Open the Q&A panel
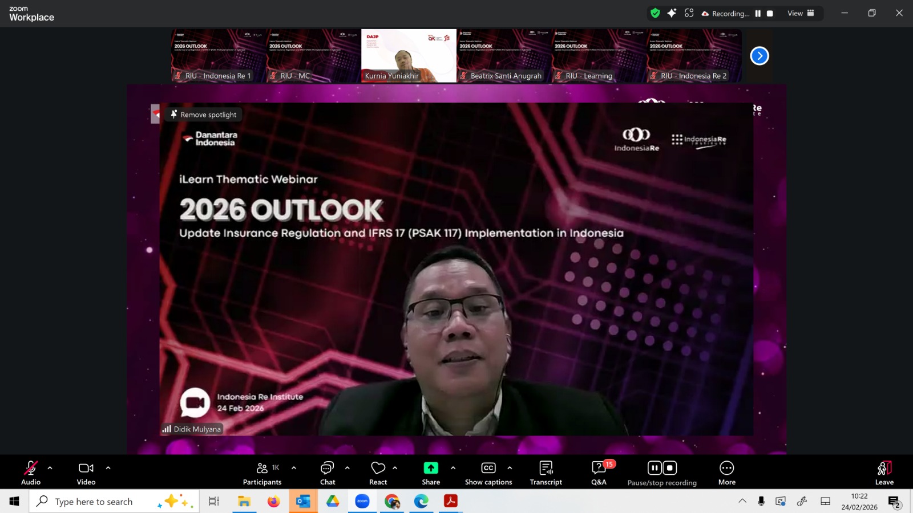Viewport: 913px width, 513px height. 599,473
